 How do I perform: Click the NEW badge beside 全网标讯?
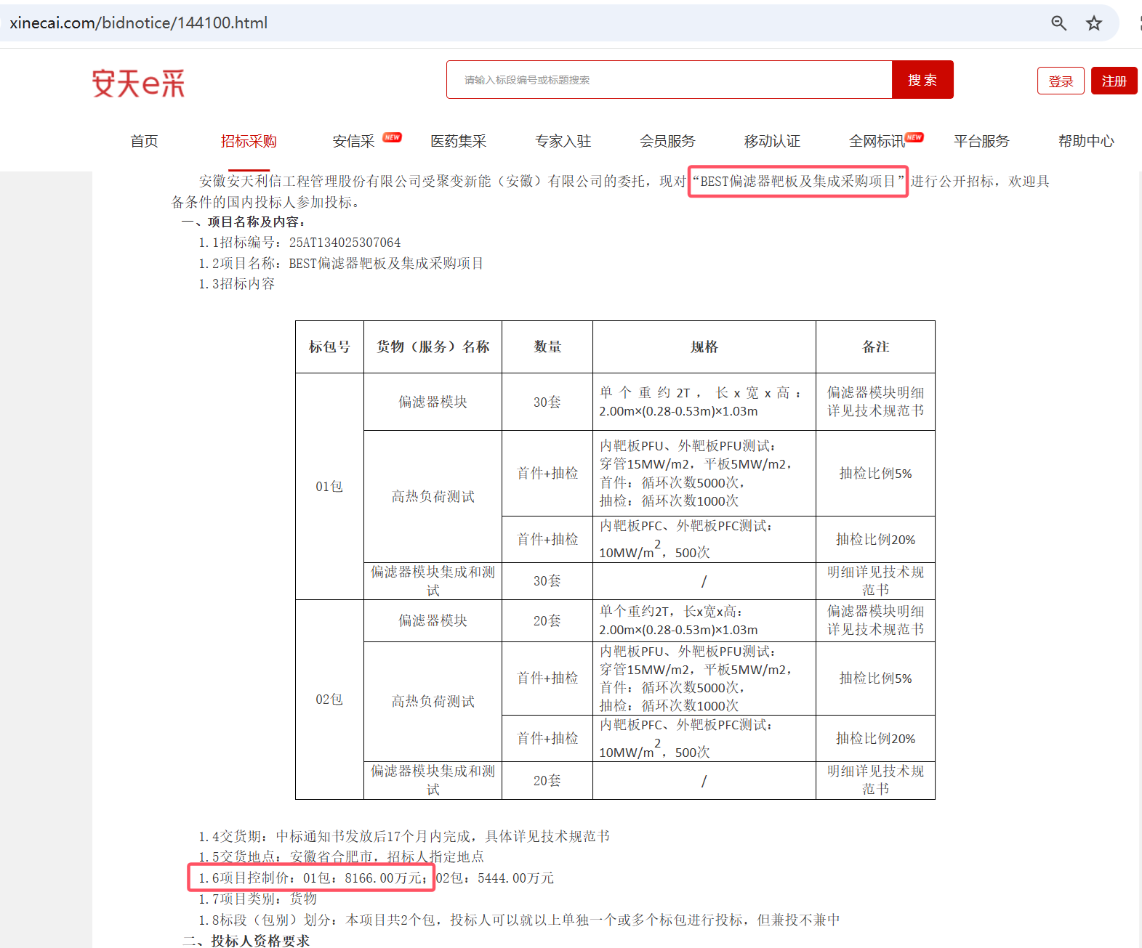[914, 137]
